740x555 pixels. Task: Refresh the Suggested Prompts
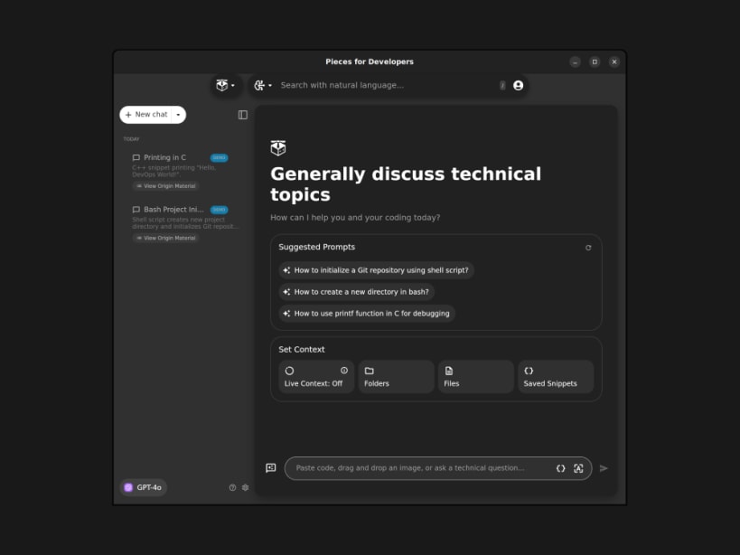tap(588, 248)
